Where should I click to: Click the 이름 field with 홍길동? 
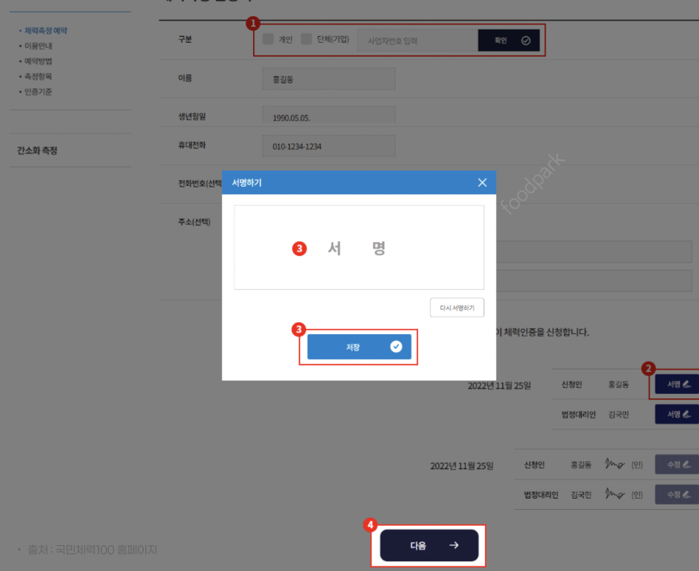click(x=329, y=79)
